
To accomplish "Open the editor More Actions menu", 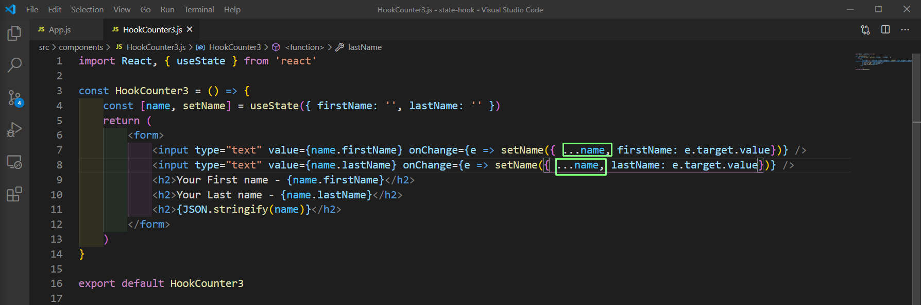I will (x=905, y=29).
